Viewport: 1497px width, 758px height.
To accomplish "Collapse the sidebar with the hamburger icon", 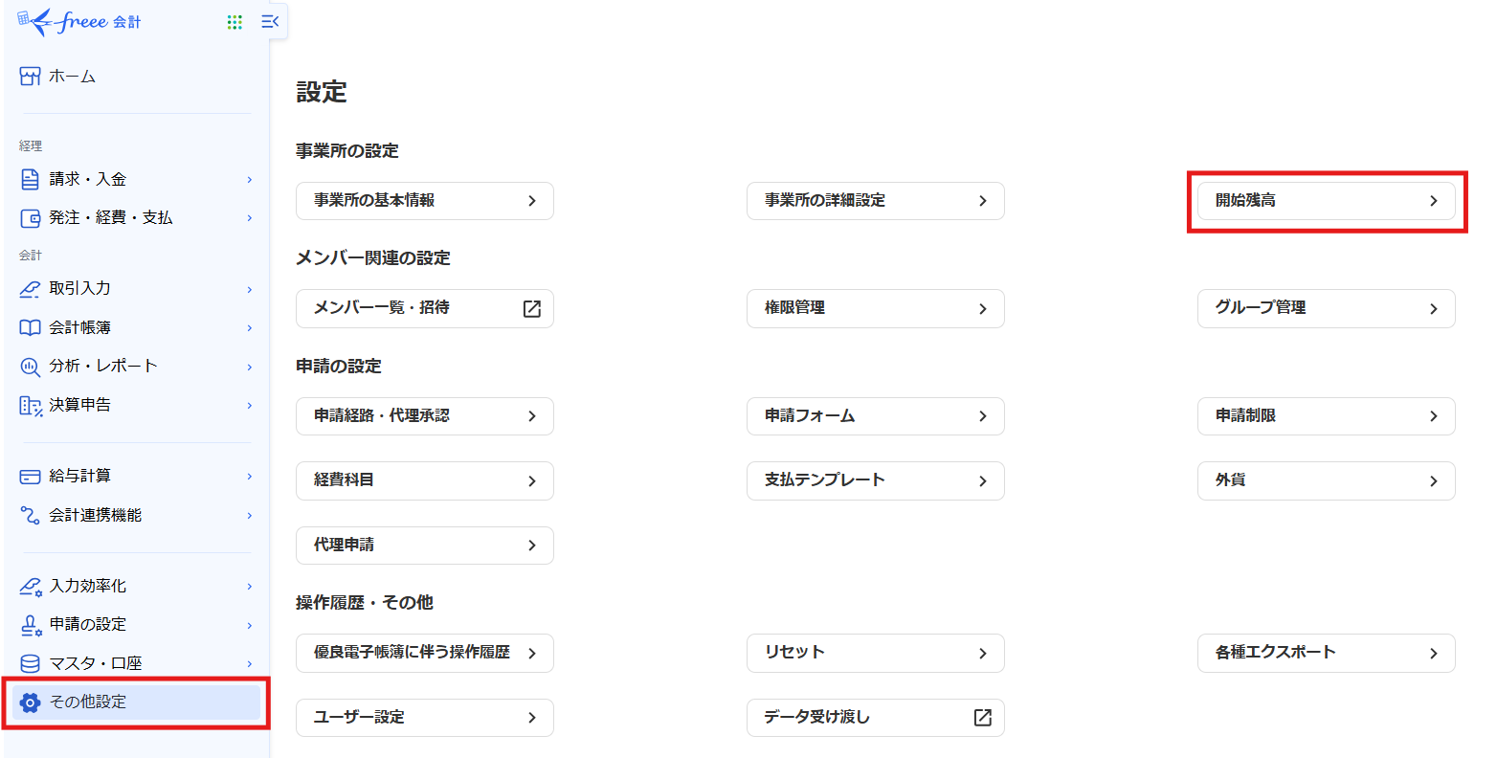I will pos(270,22).
